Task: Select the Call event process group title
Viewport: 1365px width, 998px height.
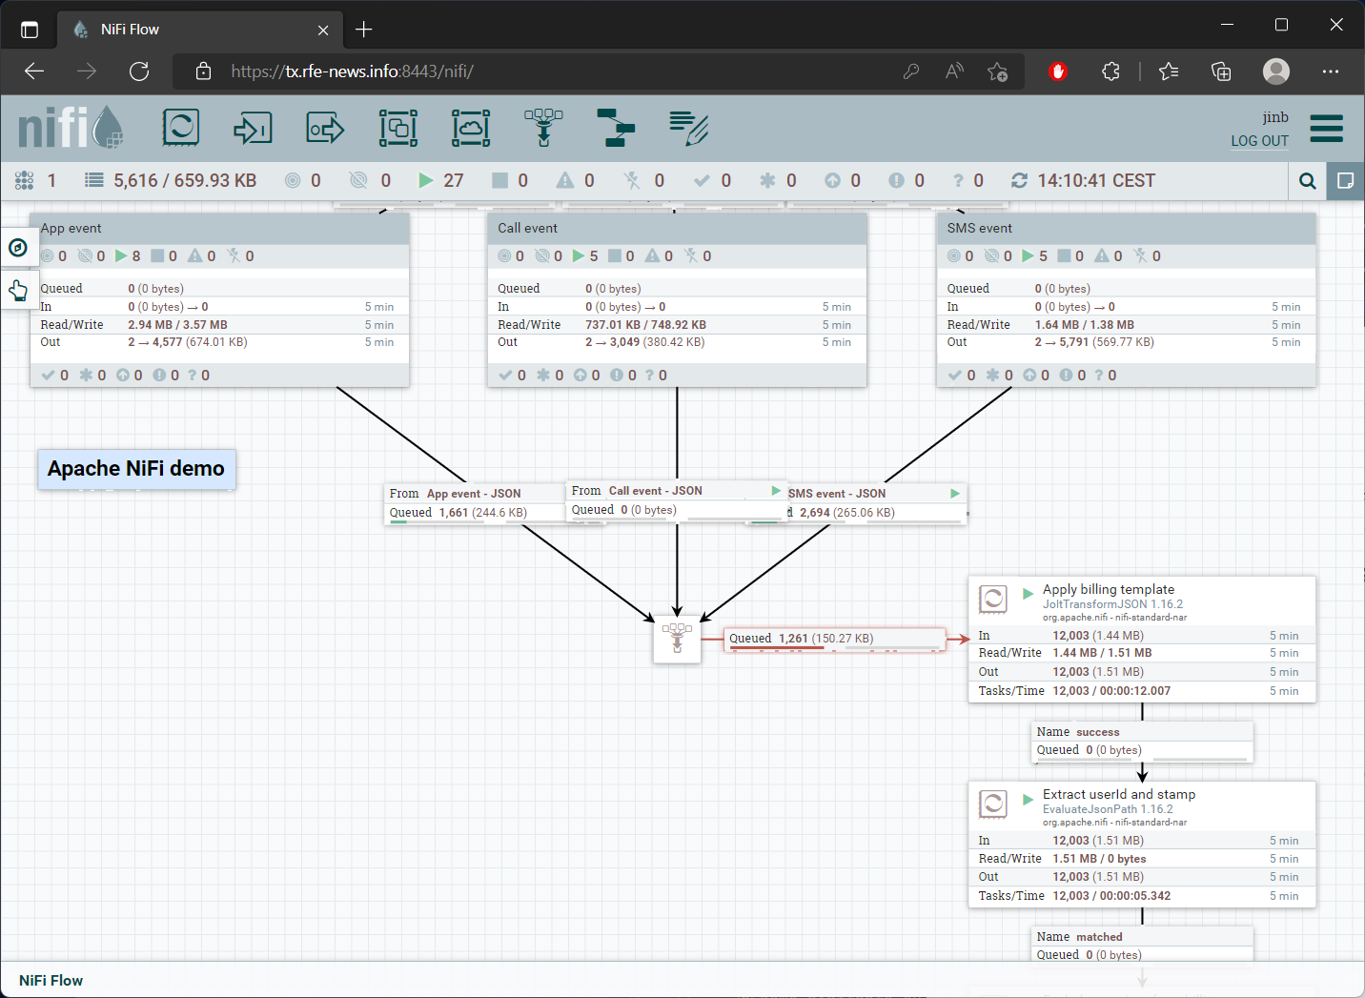Action: pos(527,229)
